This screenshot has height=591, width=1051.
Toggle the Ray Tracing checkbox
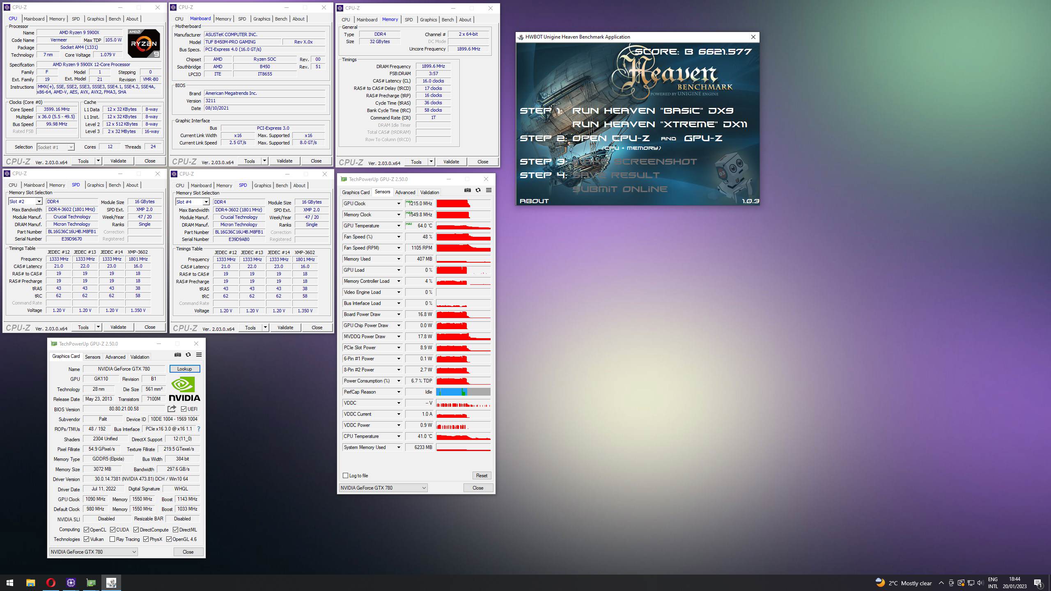(112, 539)
